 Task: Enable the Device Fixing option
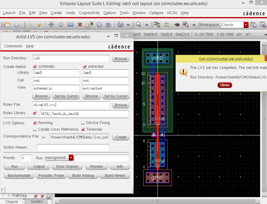coord(83,123)
